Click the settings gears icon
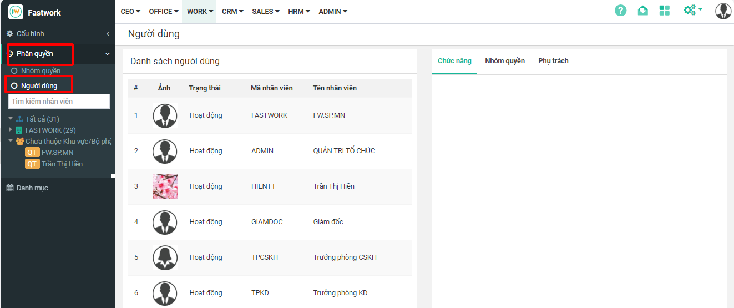734x308 pixels. click(690, 11)
